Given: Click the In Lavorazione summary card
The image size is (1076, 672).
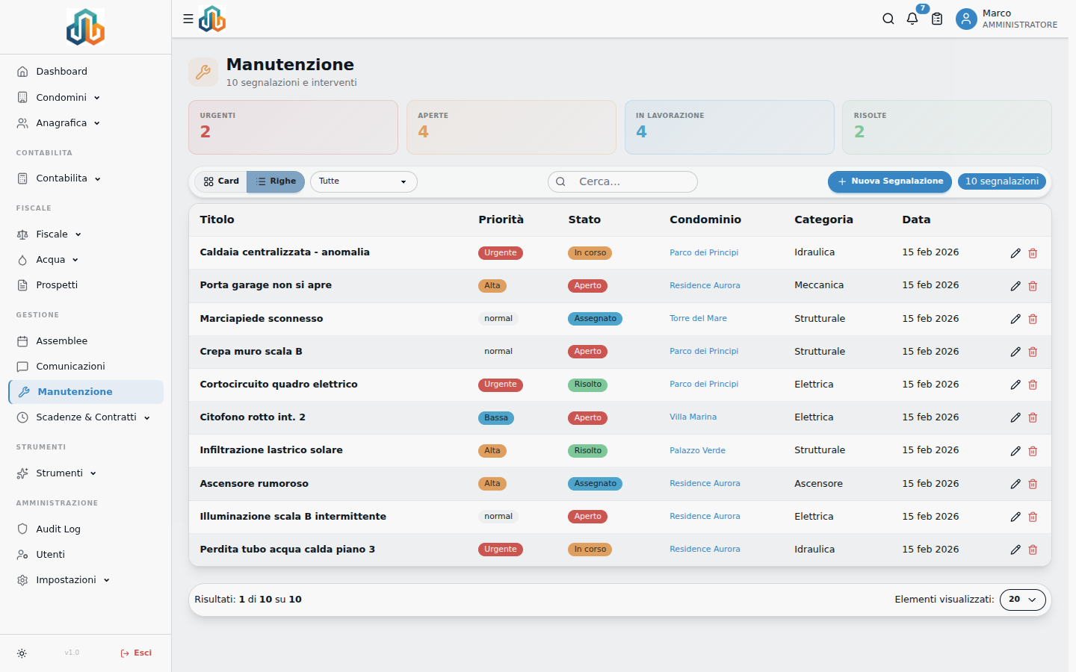Looking at the screenshot, I should click(x=729, y=127).
